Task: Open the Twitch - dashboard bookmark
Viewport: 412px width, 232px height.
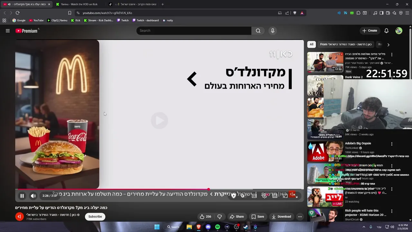Action: coord(145,20)
